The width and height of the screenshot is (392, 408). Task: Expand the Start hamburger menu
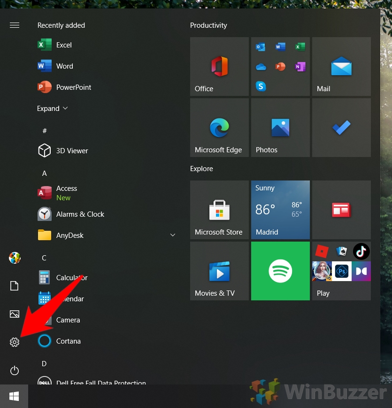click(15, 25)
